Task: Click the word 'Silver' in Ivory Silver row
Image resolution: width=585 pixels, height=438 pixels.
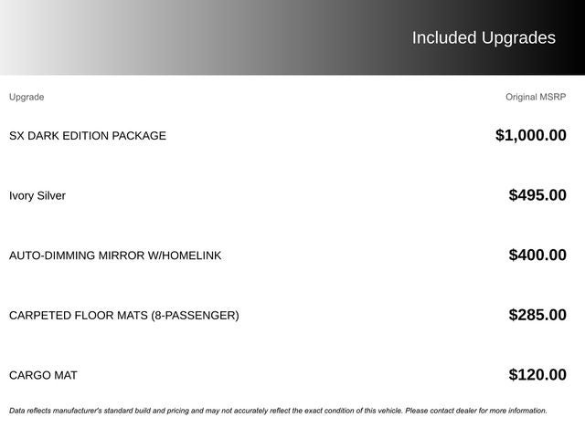Action: coord(51,195)
